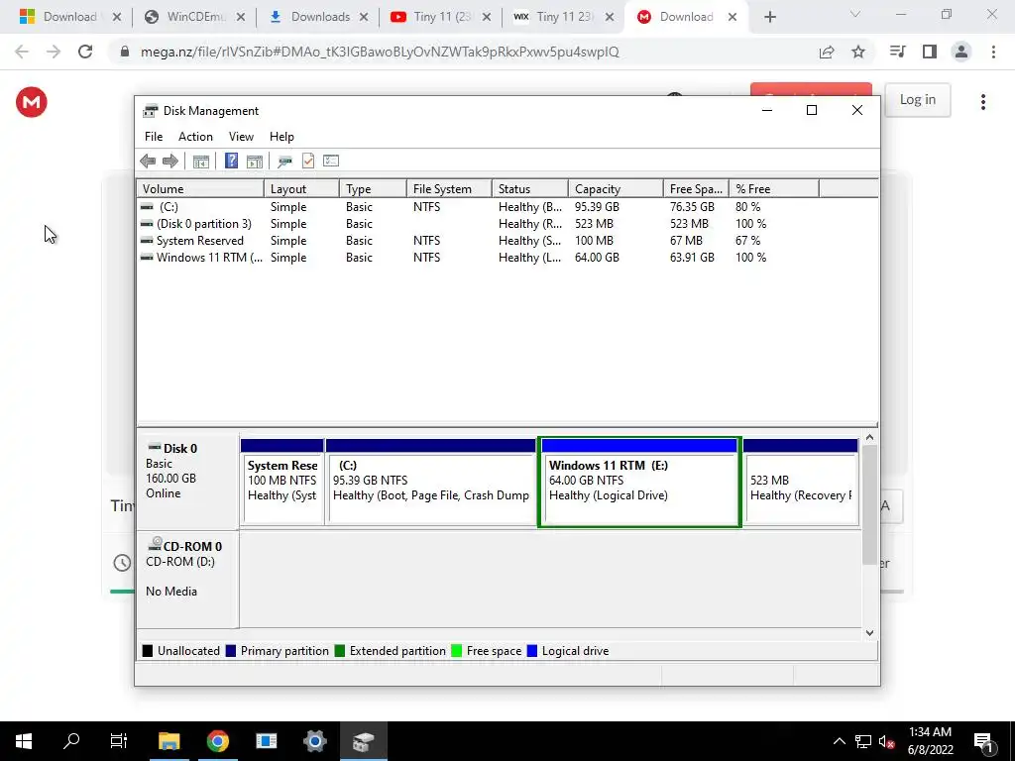Click the MEGA logo icon
The image size is (1015, 761).
(32, 102)
